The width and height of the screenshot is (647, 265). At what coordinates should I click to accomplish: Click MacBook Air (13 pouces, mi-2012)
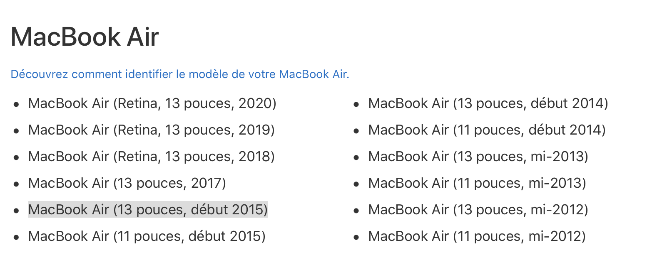(x=478, y=210)
